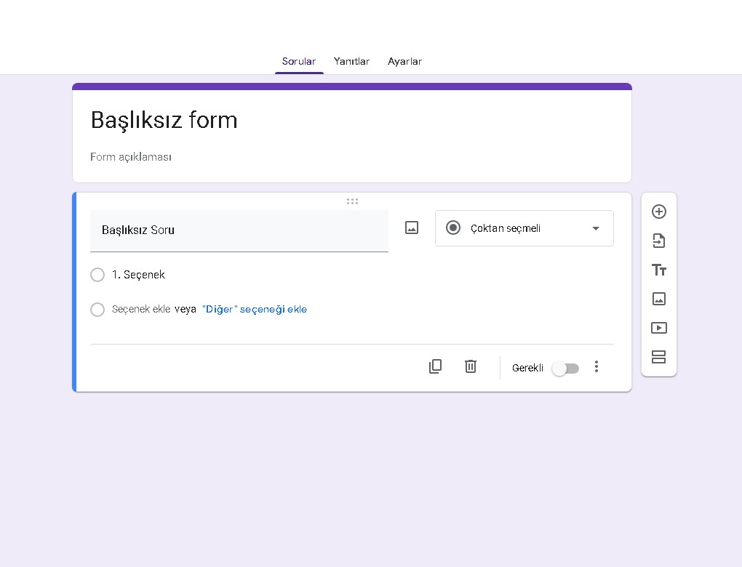Click the purple header bar above the form title
Screen dimensions: 742x567
[351, 85]
